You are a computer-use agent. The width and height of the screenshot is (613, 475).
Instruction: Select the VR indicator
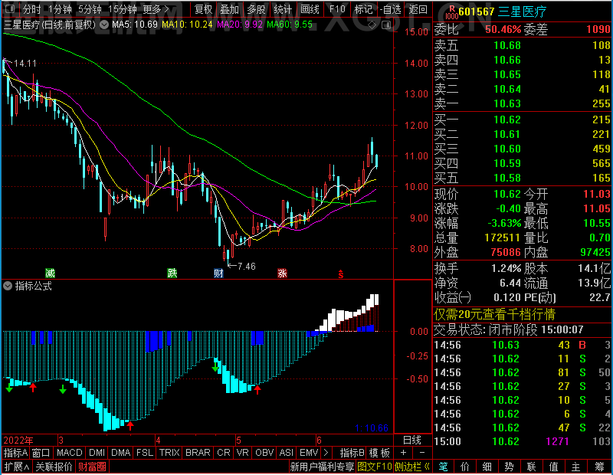coord(242,453)
